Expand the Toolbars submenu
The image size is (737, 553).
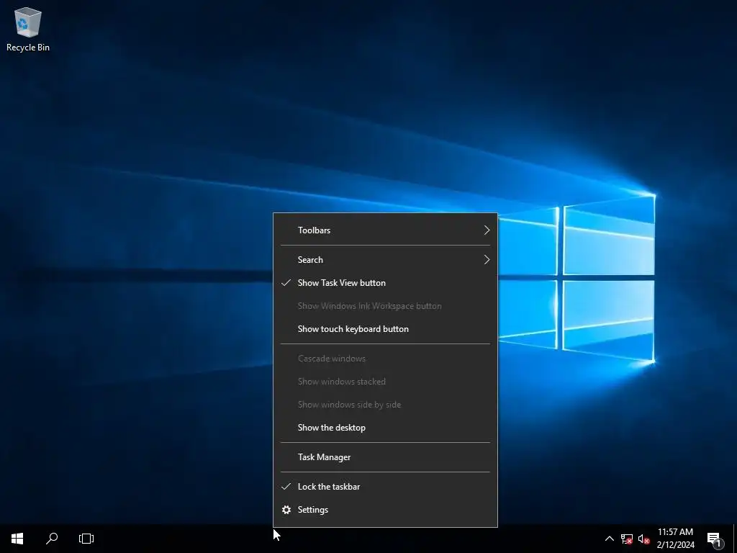(x=385, y=230)
